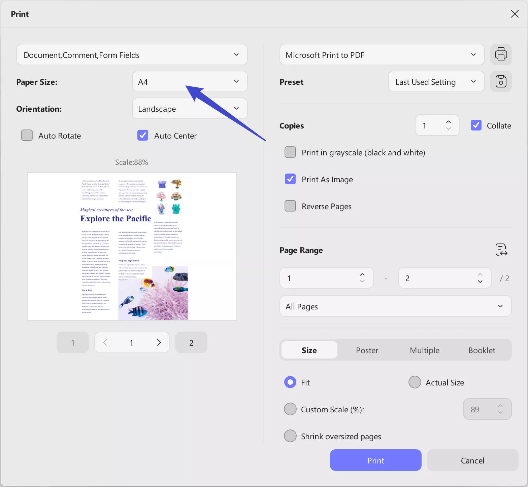
Task: Expand the Last Used Setting preset dropdown
Action: point(436,81)
